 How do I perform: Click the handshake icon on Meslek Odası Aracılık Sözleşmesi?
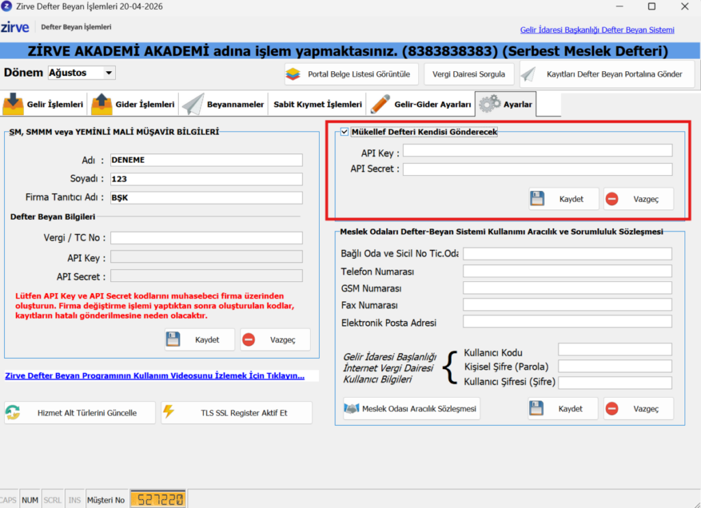(352, 408)
